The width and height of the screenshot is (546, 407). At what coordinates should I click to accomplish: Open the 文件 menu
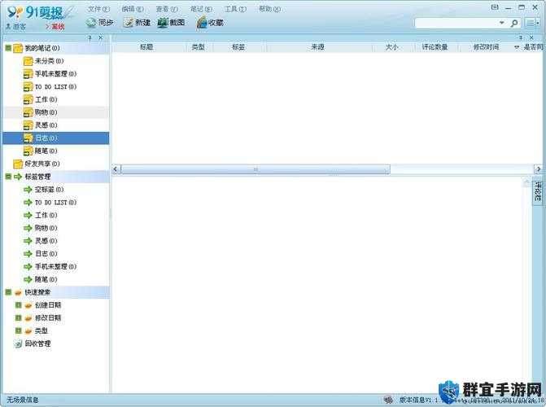coord(98,9)
